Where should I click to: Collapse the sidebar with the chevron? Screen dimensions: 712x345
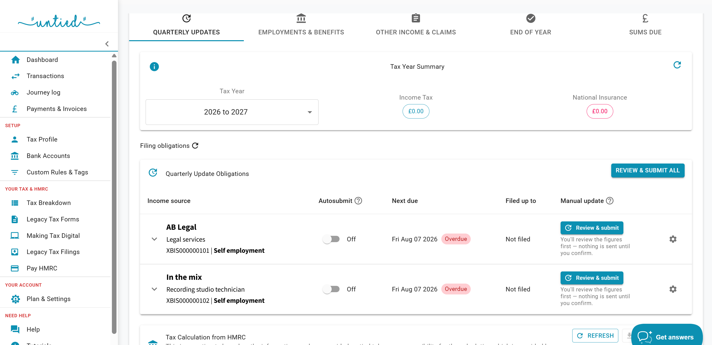click(x=107, y=44)
